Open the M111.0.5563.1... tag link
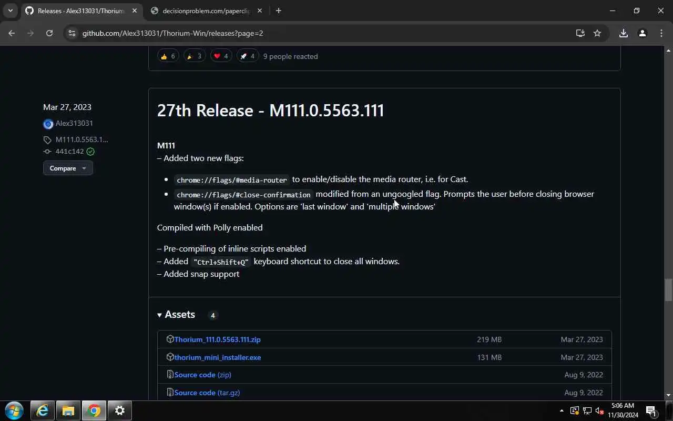This screenshot has width=673, height=421. 81,139
